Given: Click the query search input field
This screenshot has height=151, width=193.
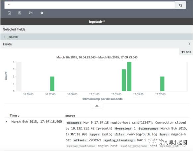Looking at the screenshot, I should click(x=90, y=5).
